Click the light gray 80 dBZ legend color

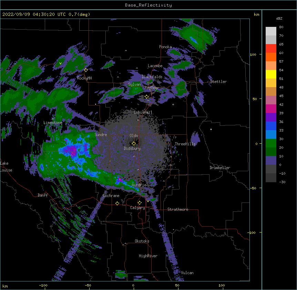(x=271, y=31)
